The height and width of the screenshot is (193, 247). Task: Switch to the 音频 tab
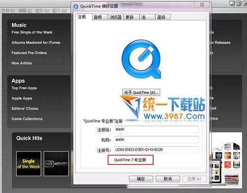(100, 17)
